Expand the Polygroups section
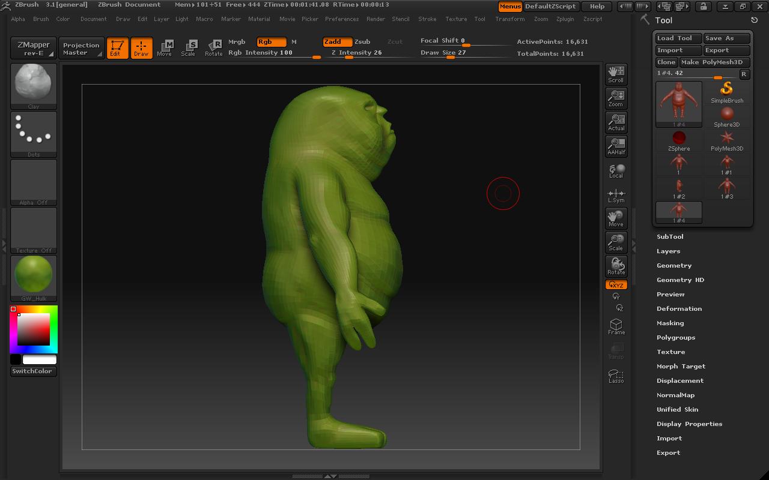 (x=676, y=337)
